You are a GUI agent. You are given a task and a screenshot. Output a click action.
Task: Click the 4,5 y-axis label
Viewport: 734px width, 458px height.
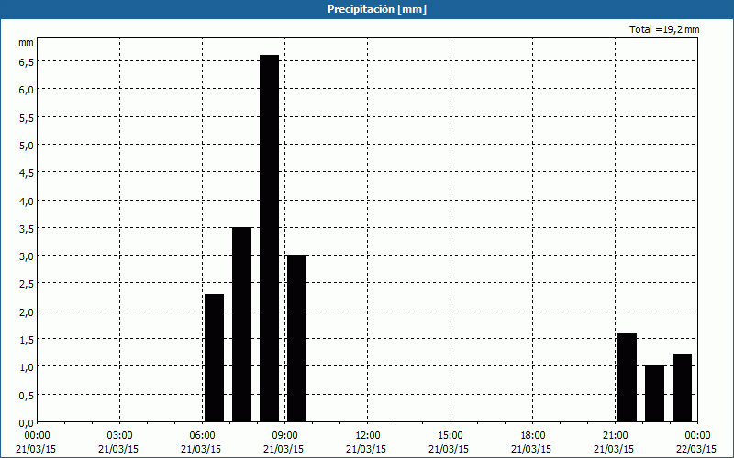coord(26,173)
